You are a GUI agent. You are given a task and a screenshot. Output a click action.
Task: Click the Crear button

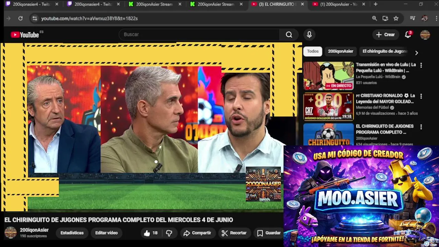[x=385, y=35]
